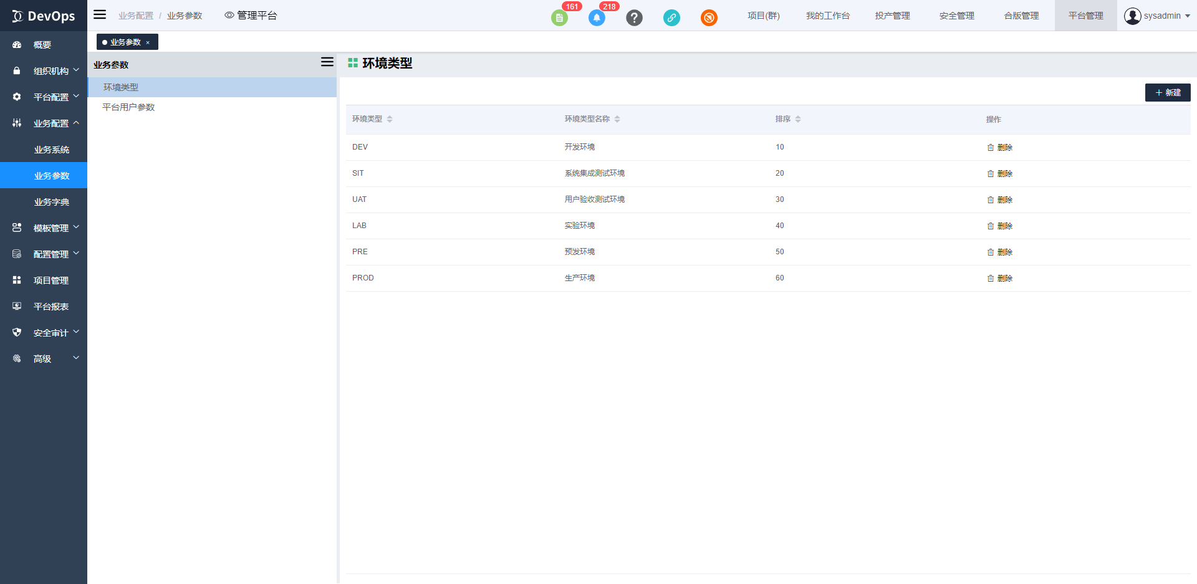This screenshot has width=1197, height=584.
Task: Click the teal link icon
Action: pos(671,18)
